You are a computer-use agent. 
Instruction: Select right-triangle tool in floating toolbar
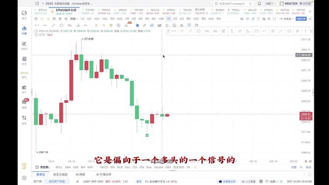248,31
